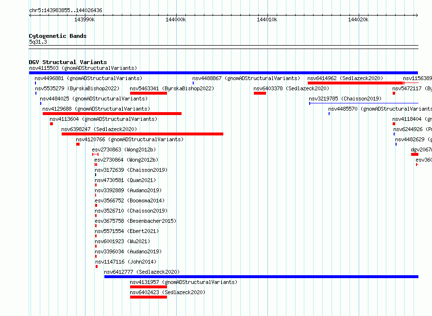Open nsv6403378 (Sedlazeck2020) label

[x=291, y=88]
